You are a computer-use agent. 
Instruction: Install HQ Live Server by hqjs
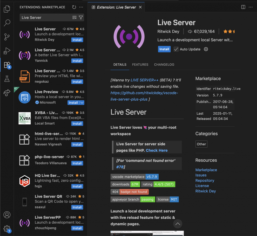77,186
